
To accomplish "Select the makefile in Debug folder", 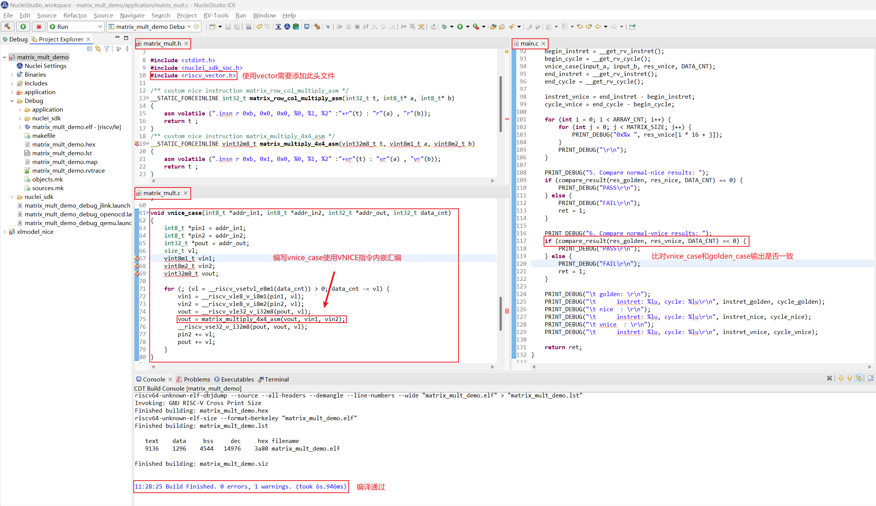I will tap(40, 136).
